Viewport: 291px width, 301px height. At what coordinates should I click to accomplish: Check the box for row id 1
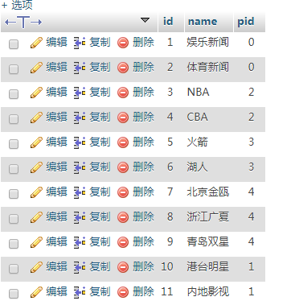(14, 44)
